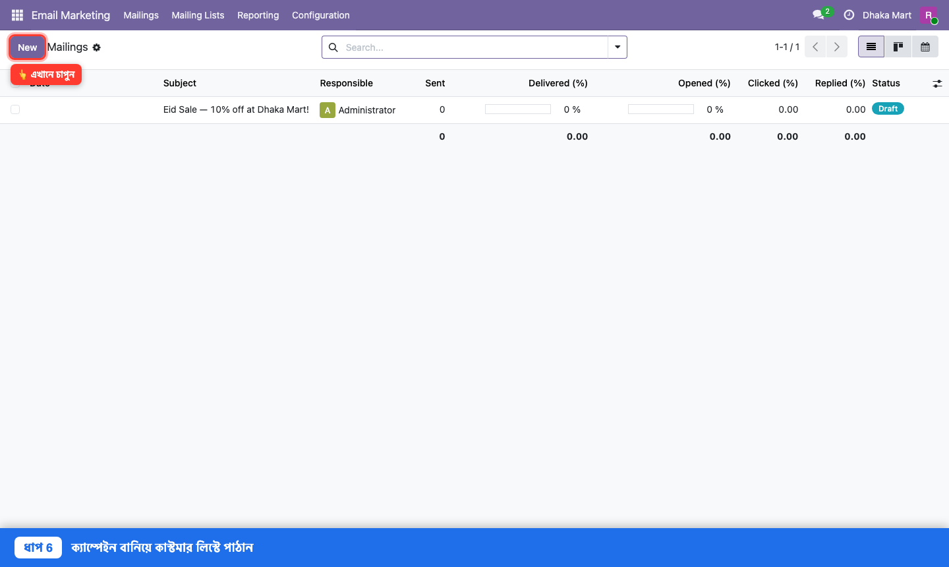Open the Mailings menu
949x567 pixels.
[141, 15]
